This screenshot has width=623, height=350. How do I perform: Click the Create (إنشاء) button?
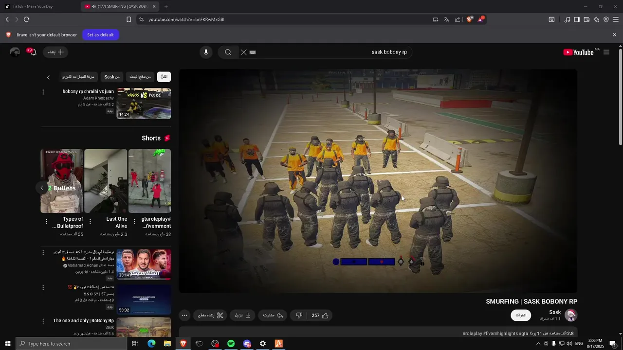55,52
